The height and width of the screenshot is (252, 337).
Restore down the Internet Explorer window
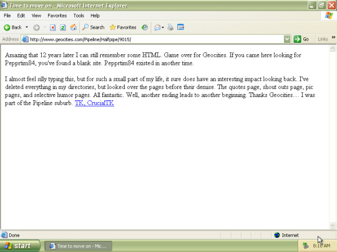[322, 6]
